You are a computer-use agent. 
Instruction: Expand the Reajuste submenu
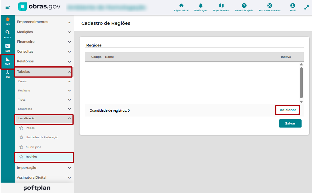(44, 91)
